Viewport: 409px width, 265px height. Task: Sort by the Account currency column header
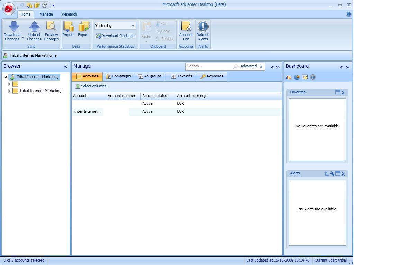pyautogui.click(x=192, y=96)
